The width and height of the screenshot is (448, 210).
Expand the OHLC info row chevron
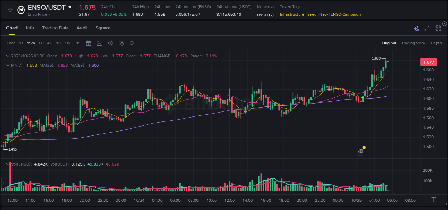(x=8, y=56)
